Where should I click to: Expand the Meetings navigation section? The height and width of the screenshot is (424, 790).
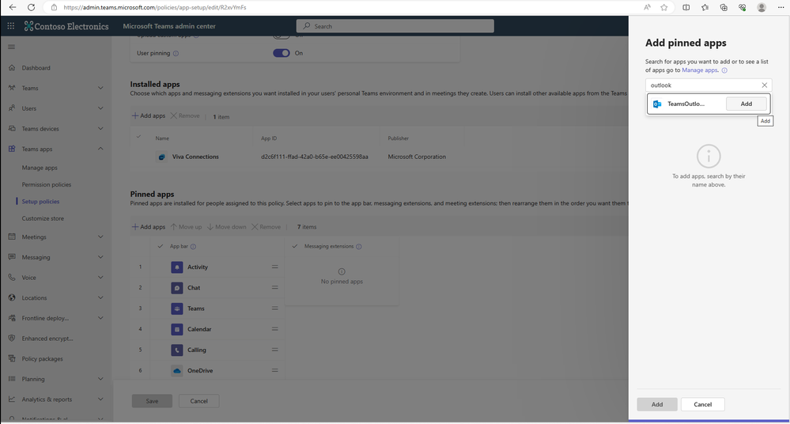point(100,237)
